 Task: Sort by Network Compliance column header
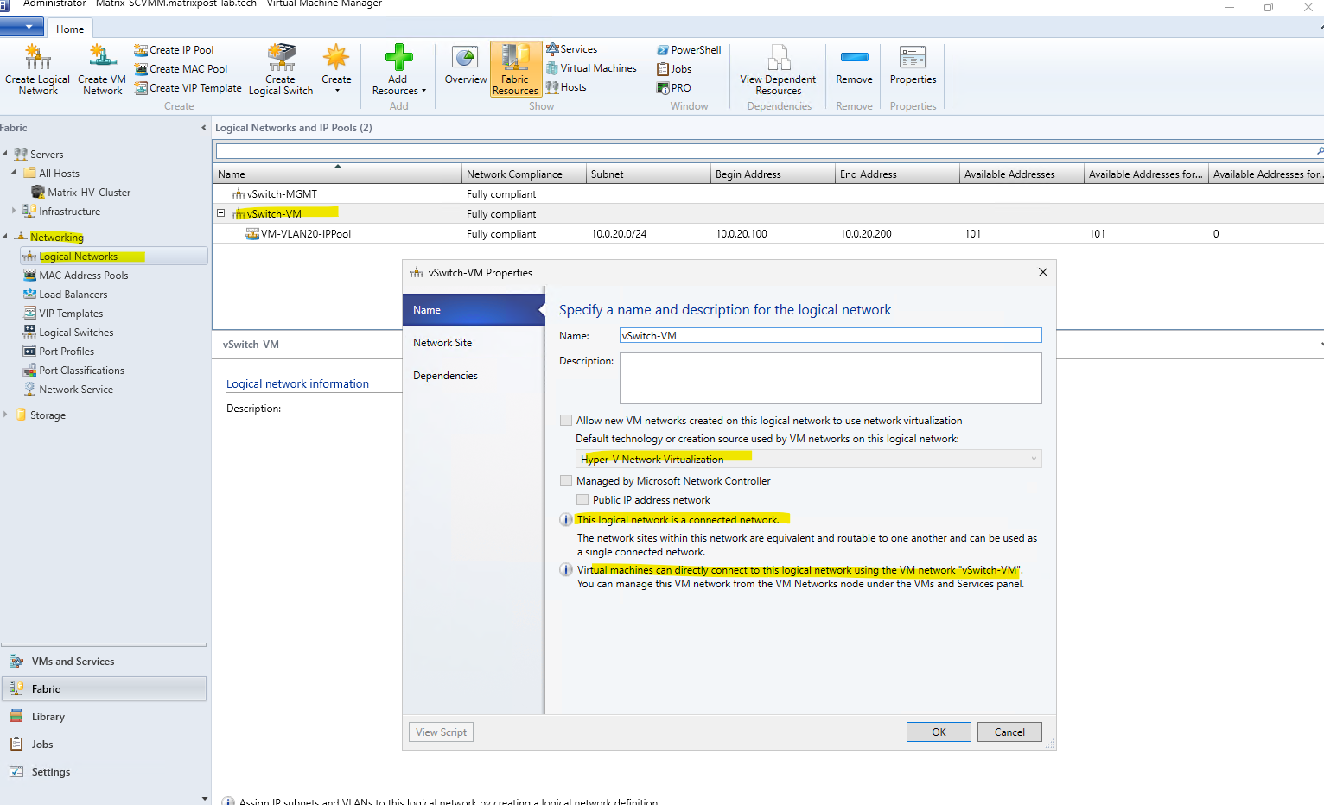click(524, 174)
